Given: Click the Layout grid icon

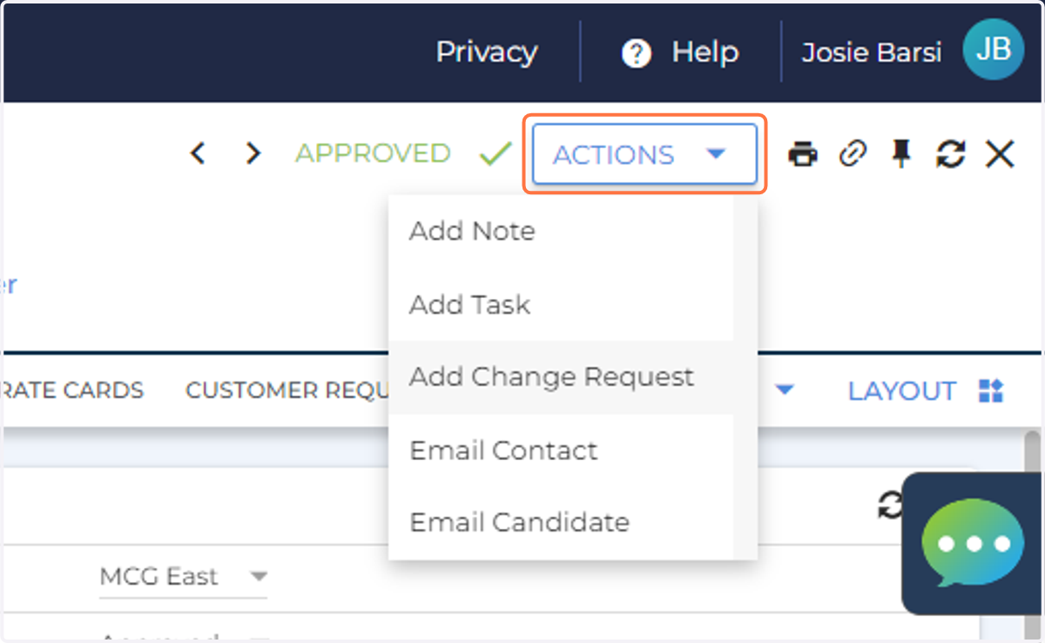Looking at the screenshot, I should 991,391.
